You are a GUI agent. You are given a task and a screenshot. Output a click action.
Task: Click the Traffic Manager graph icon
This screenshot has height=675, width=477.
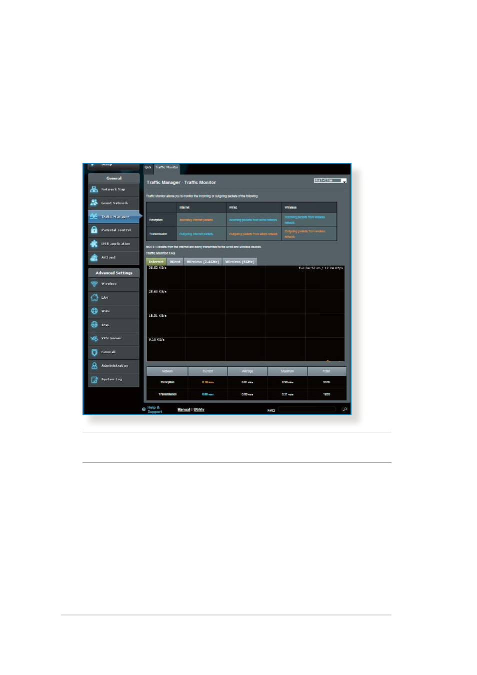pyautogui.click(x=94, y=216)
